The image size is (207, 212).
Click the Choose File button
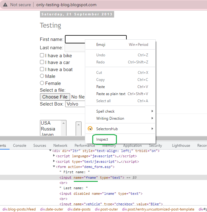pyautogui.click(x=55, y=97)
